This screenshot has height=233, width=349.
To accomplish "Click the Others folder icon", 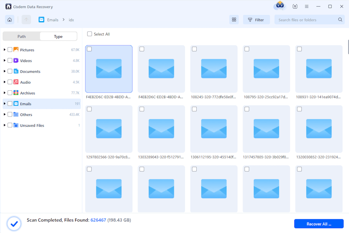I will pos(16,114).
